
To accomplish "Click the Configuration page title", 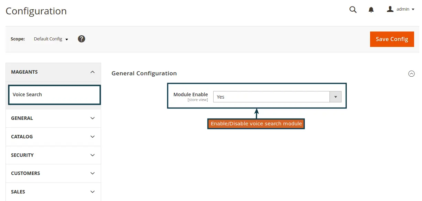I will pos(36,11).
